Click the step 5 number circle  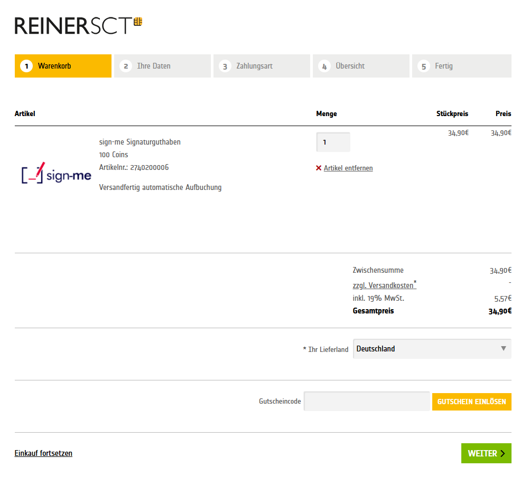[423, 66]
